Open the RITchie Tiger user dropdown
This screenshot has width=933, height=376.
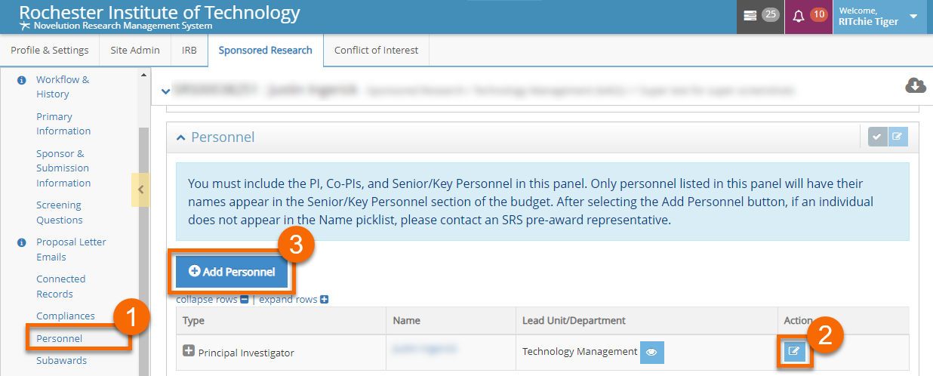click(x=913, y=17)
